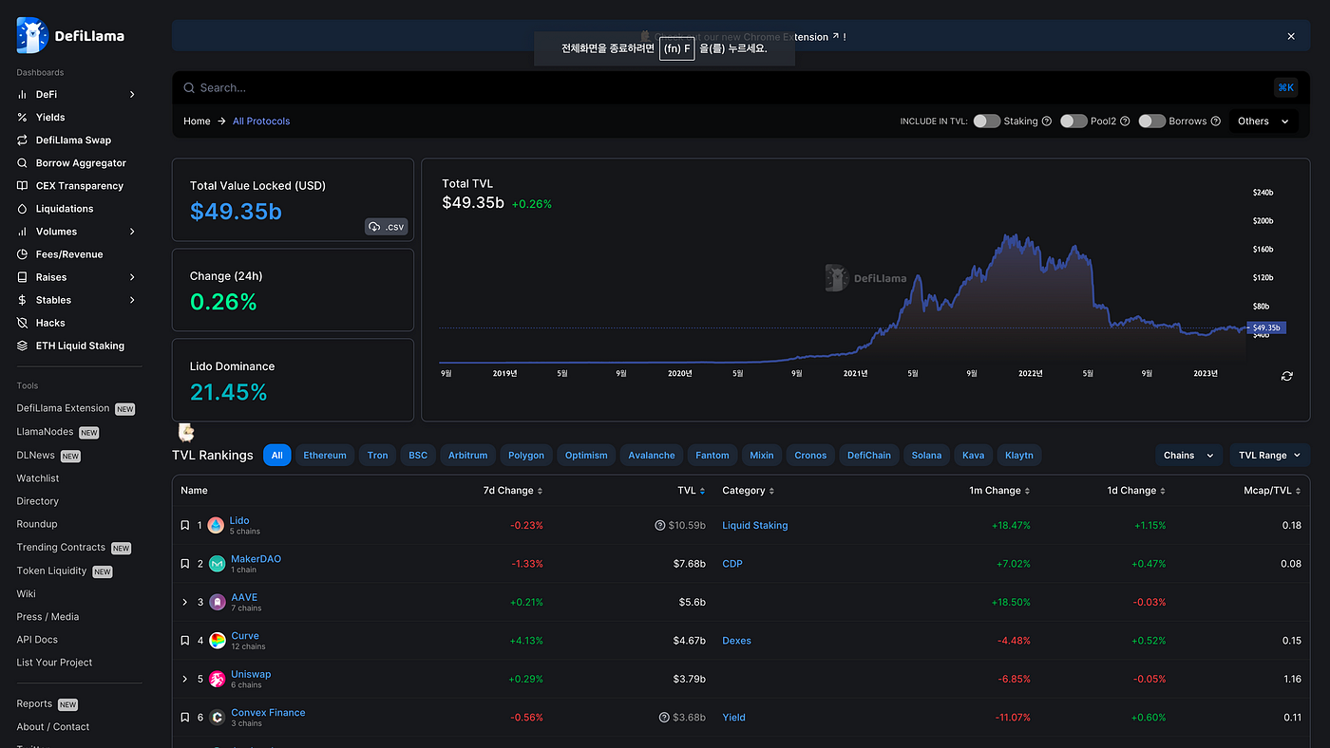Select the All chains tab
This screenshot has height=748, width=1330.
point(276,456)
